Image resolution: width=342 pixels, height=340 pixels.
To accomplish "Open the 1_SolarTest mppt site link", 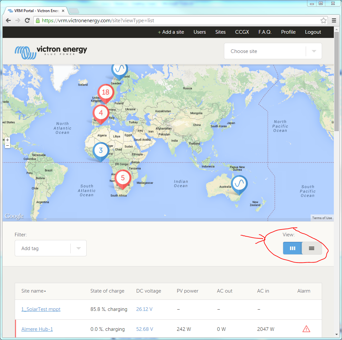I will [x=41, y=309].
